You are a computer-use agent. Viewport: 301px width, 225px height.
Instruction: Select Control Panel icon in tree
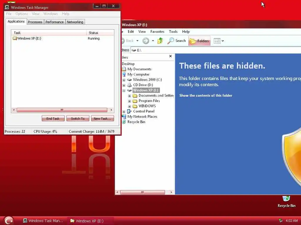[129, 111]
